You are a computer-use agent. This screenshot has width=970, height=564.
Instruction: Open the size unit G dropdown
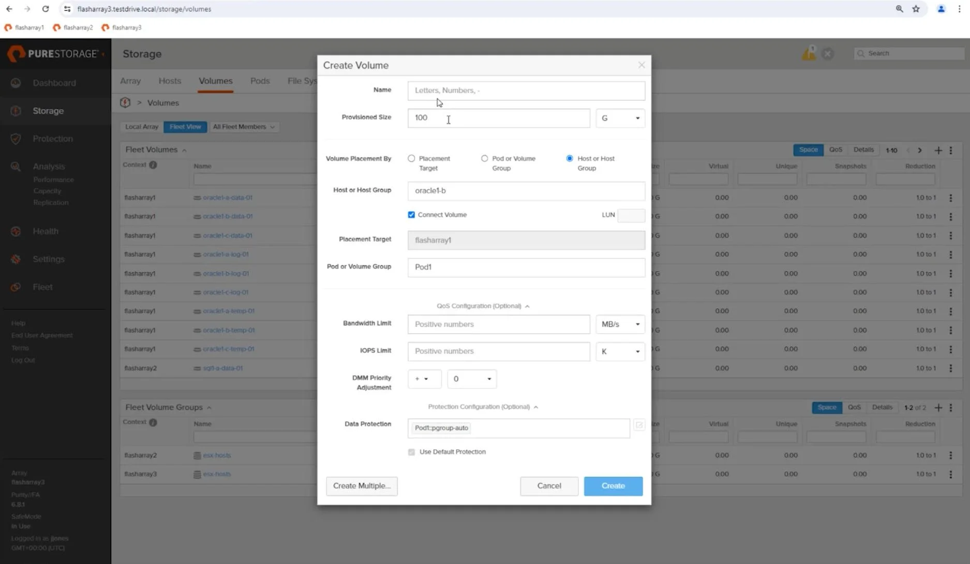pyautogui.click(x=620, y=118)
